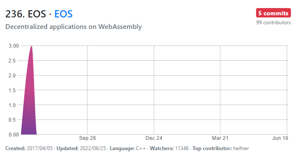Click the Language C++ label
Image resolution: width=296 pixels, height=162 pixels.
coord(128,148)
